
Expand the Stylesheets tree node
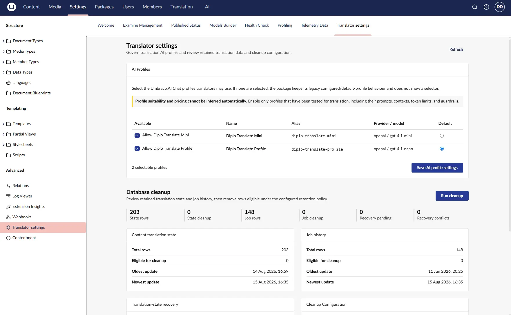[x=3, y=145]
